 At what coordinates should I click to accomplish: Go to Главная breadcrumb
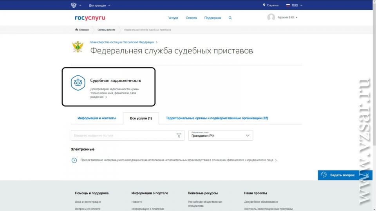pyautogui.click(x=84, y=30)
